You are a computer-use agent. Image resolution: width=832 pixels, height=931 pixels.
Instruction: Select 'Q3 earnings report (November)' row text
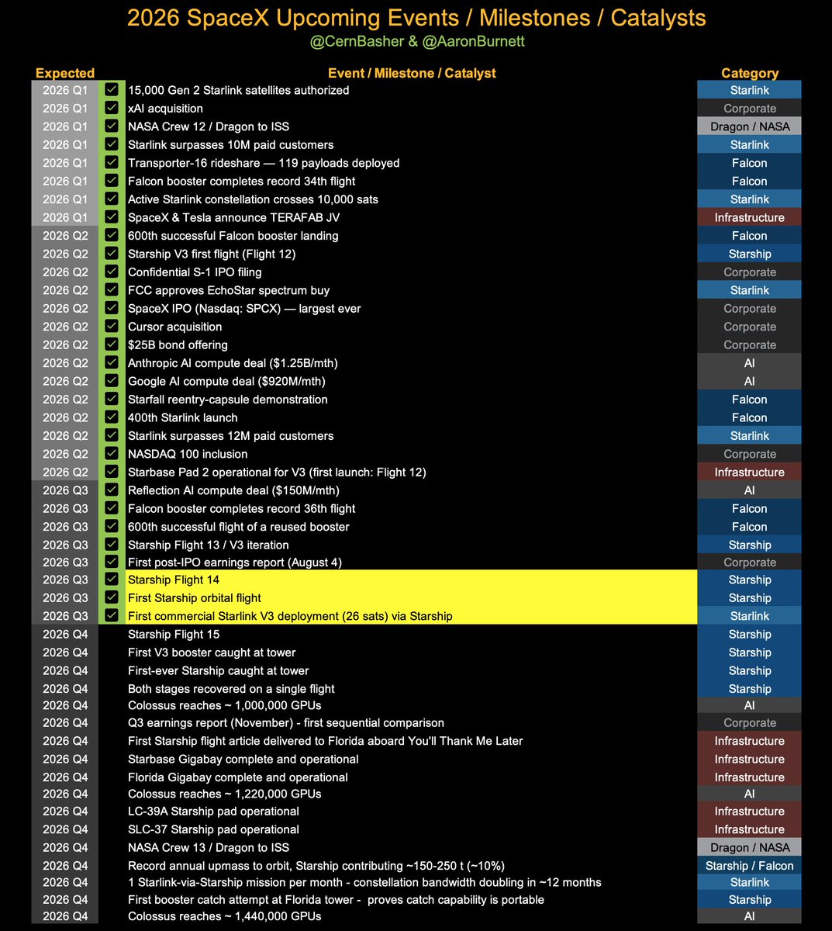[286, 723]
